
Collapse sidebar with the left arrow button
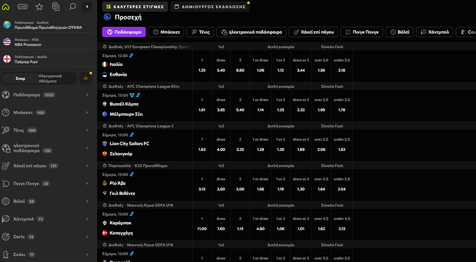point(87,7)
